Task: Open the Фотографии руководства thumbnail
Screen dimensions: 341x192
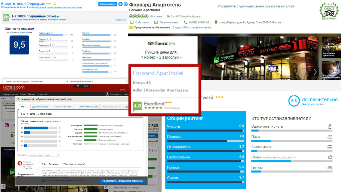Action: (x=331, y=47)
